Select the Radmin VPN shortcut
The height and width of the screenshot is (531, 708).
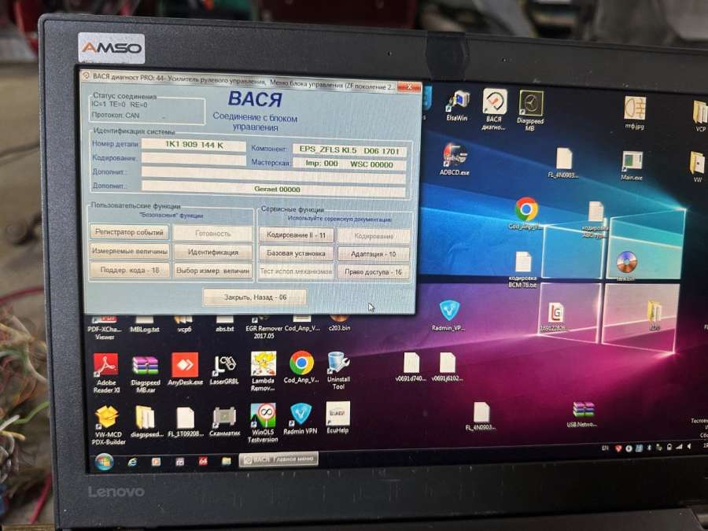[301, 419]
